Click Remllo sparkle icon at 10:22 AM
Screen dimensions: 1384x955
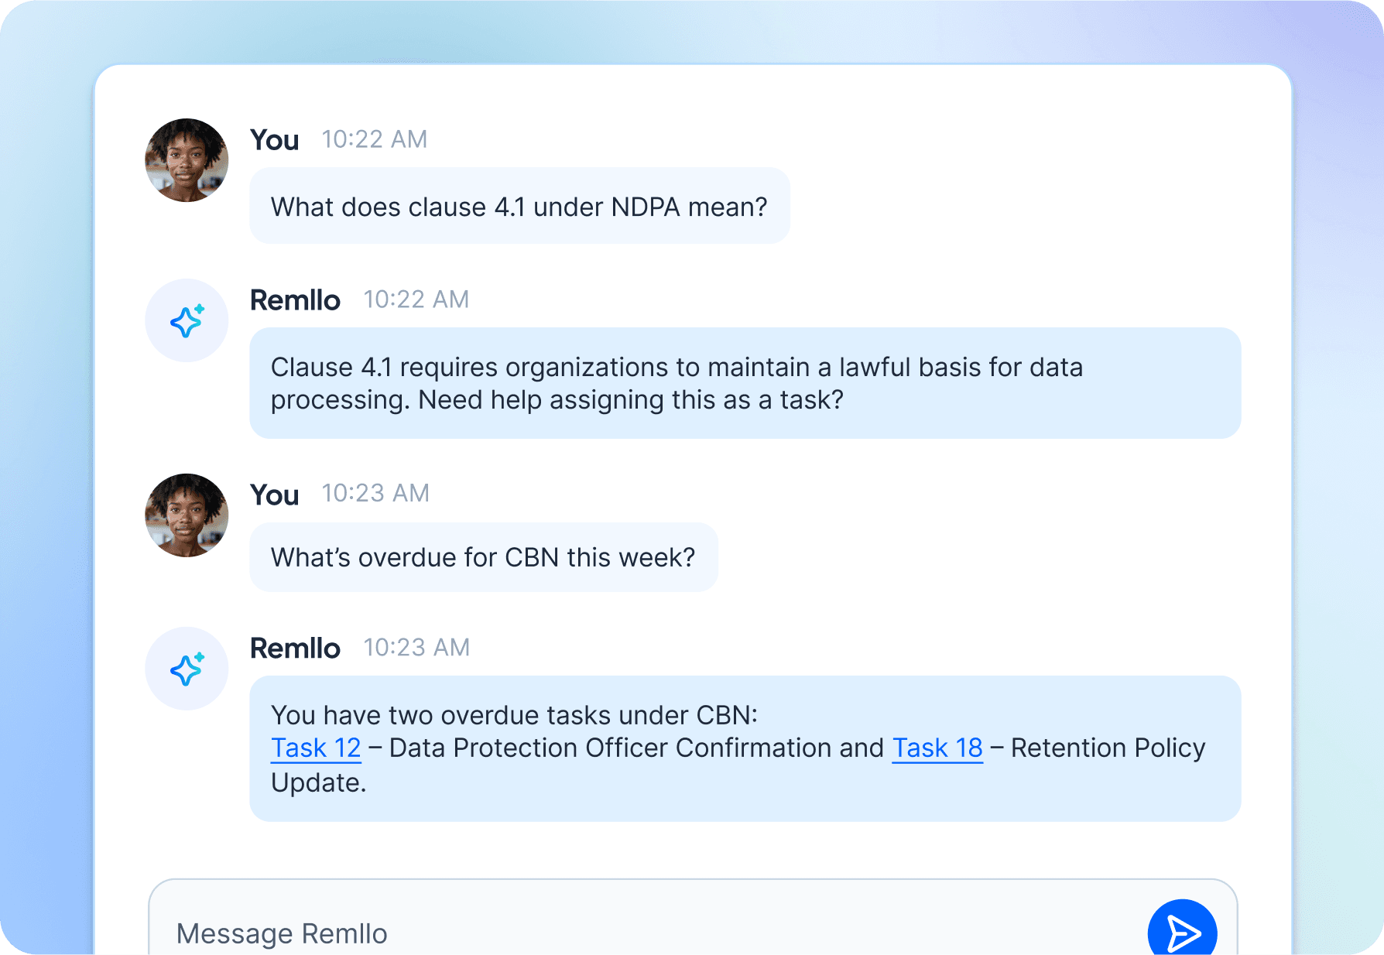pyautogui.click(x=187, y=320)
